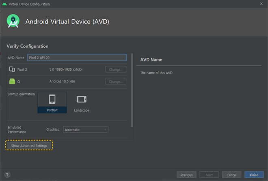Viewport: 268px width, 181px height.
Task: Click the green Android Q system image icon
Action: (x=12, y=81)
